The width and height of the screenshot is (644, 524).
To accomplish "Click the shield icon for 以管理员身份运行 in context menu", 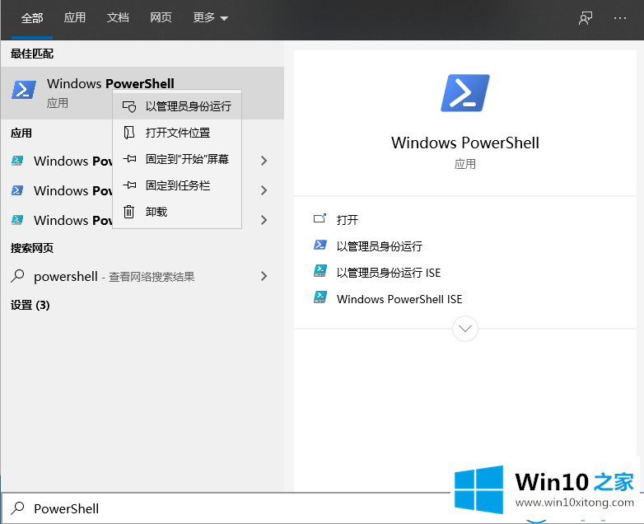I will [129, 106].
